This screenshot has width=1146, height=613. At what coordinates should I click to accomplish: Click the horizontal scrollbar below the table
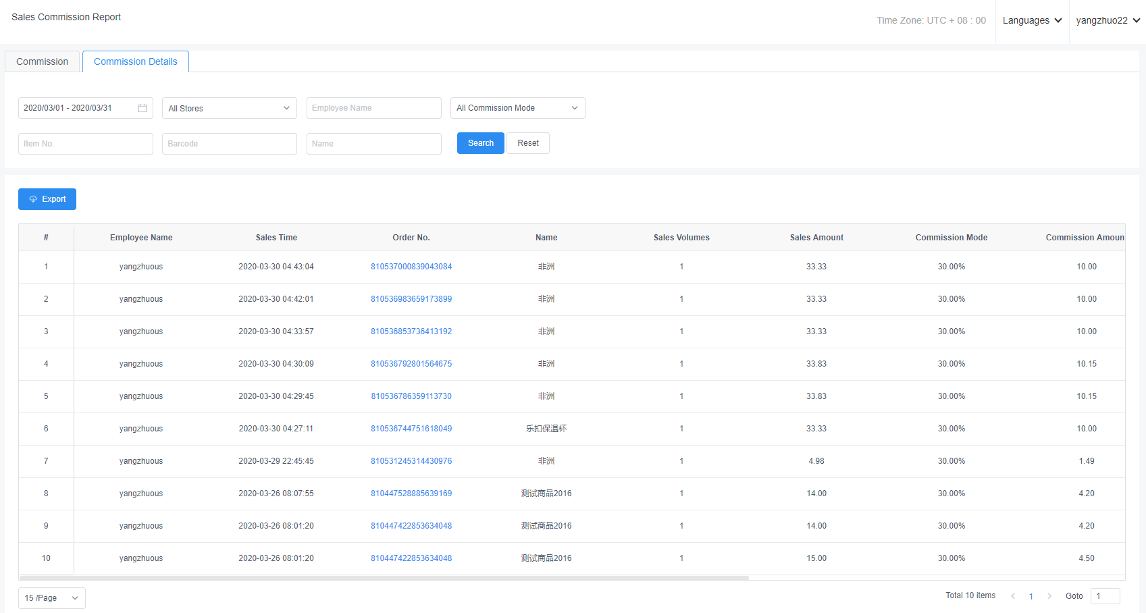coord(384,578)
